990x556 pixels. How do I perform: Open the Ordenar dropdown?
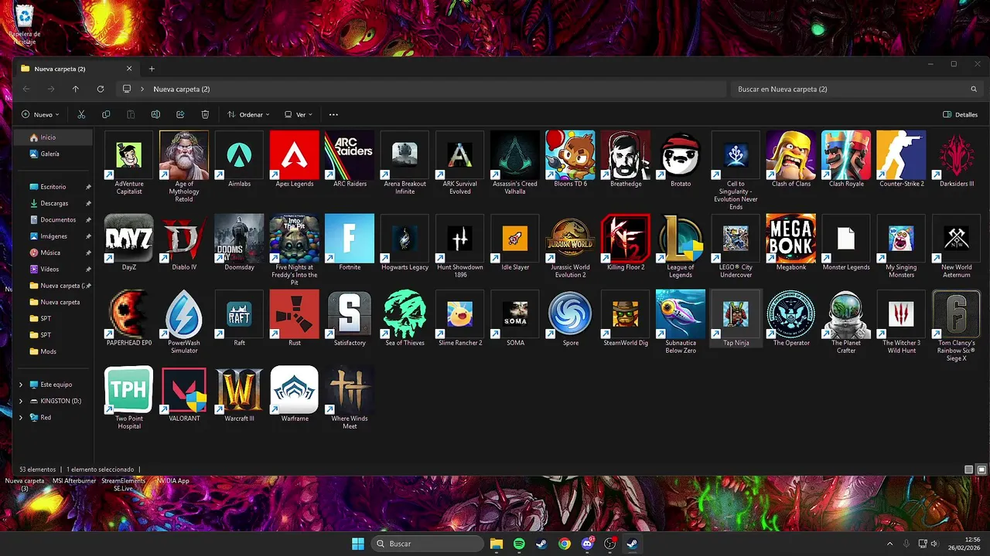tap(248, 114)
